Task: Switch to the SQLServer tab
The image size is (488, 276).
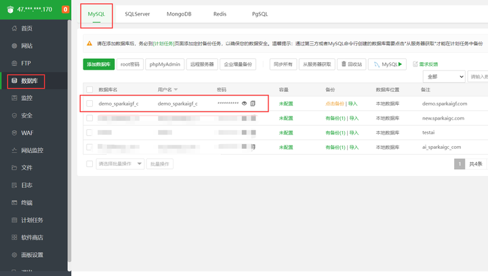Action: click(x=139, y=14)
